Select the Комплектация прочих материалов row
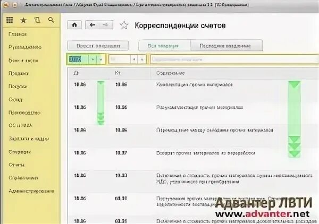This screenshot has width=319, height=224. 194,91
